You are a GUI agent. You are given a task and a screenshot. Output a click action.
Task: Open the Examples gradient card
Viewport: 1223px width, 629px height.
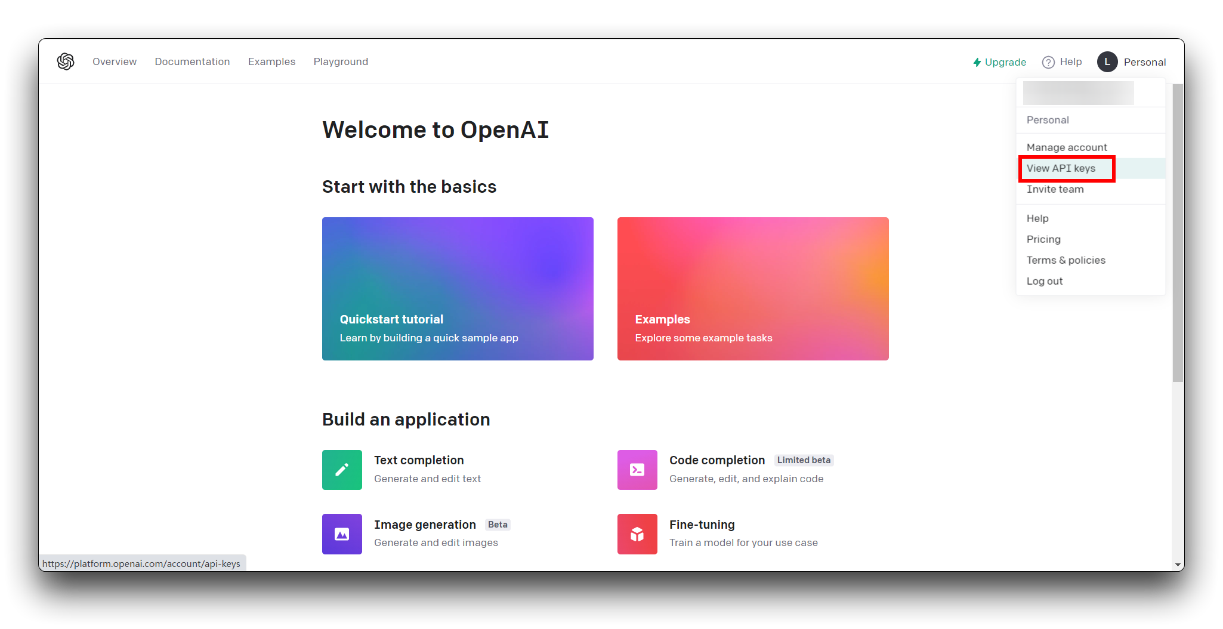(x=753, y=289)
